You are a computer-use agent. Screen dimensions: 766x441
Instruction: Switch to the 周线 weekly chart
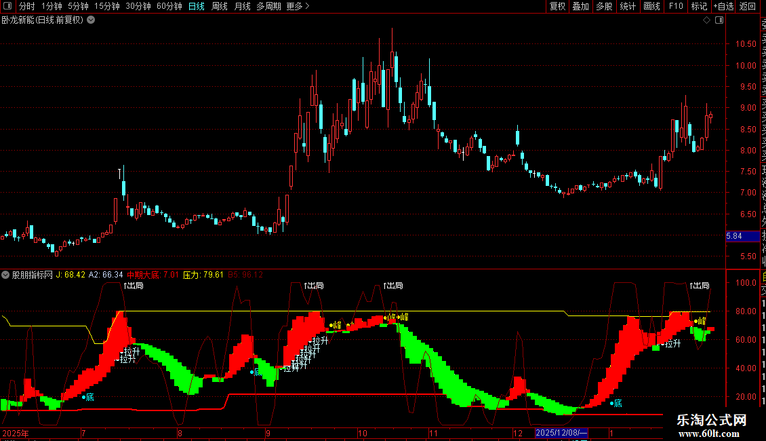tap(220, 6)
